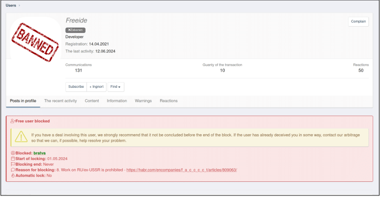Open the Information tab
The height and width of the screenshot is (197, 380).
coord(117,101)
